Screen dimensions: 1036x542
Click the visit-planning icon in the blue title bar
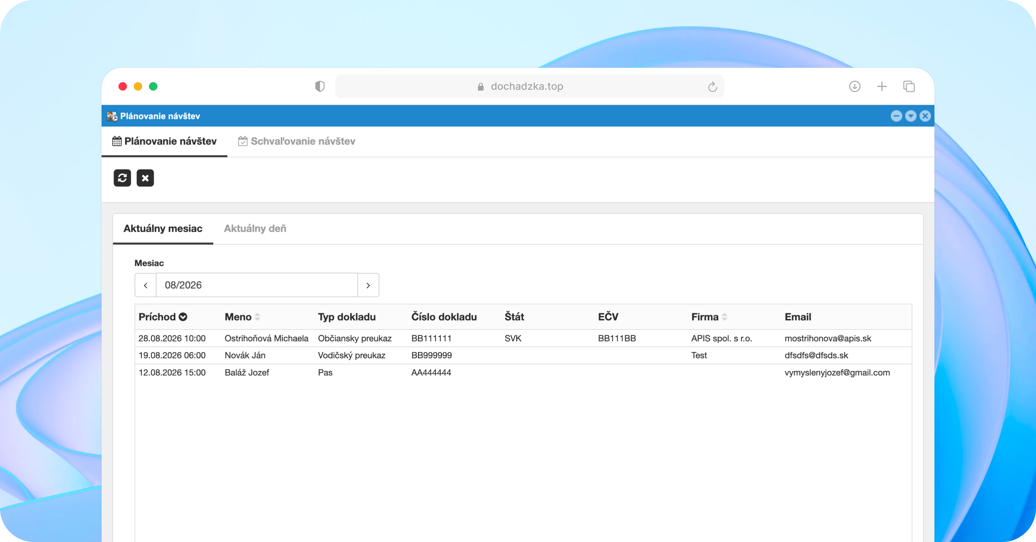(x=112, y=116)
